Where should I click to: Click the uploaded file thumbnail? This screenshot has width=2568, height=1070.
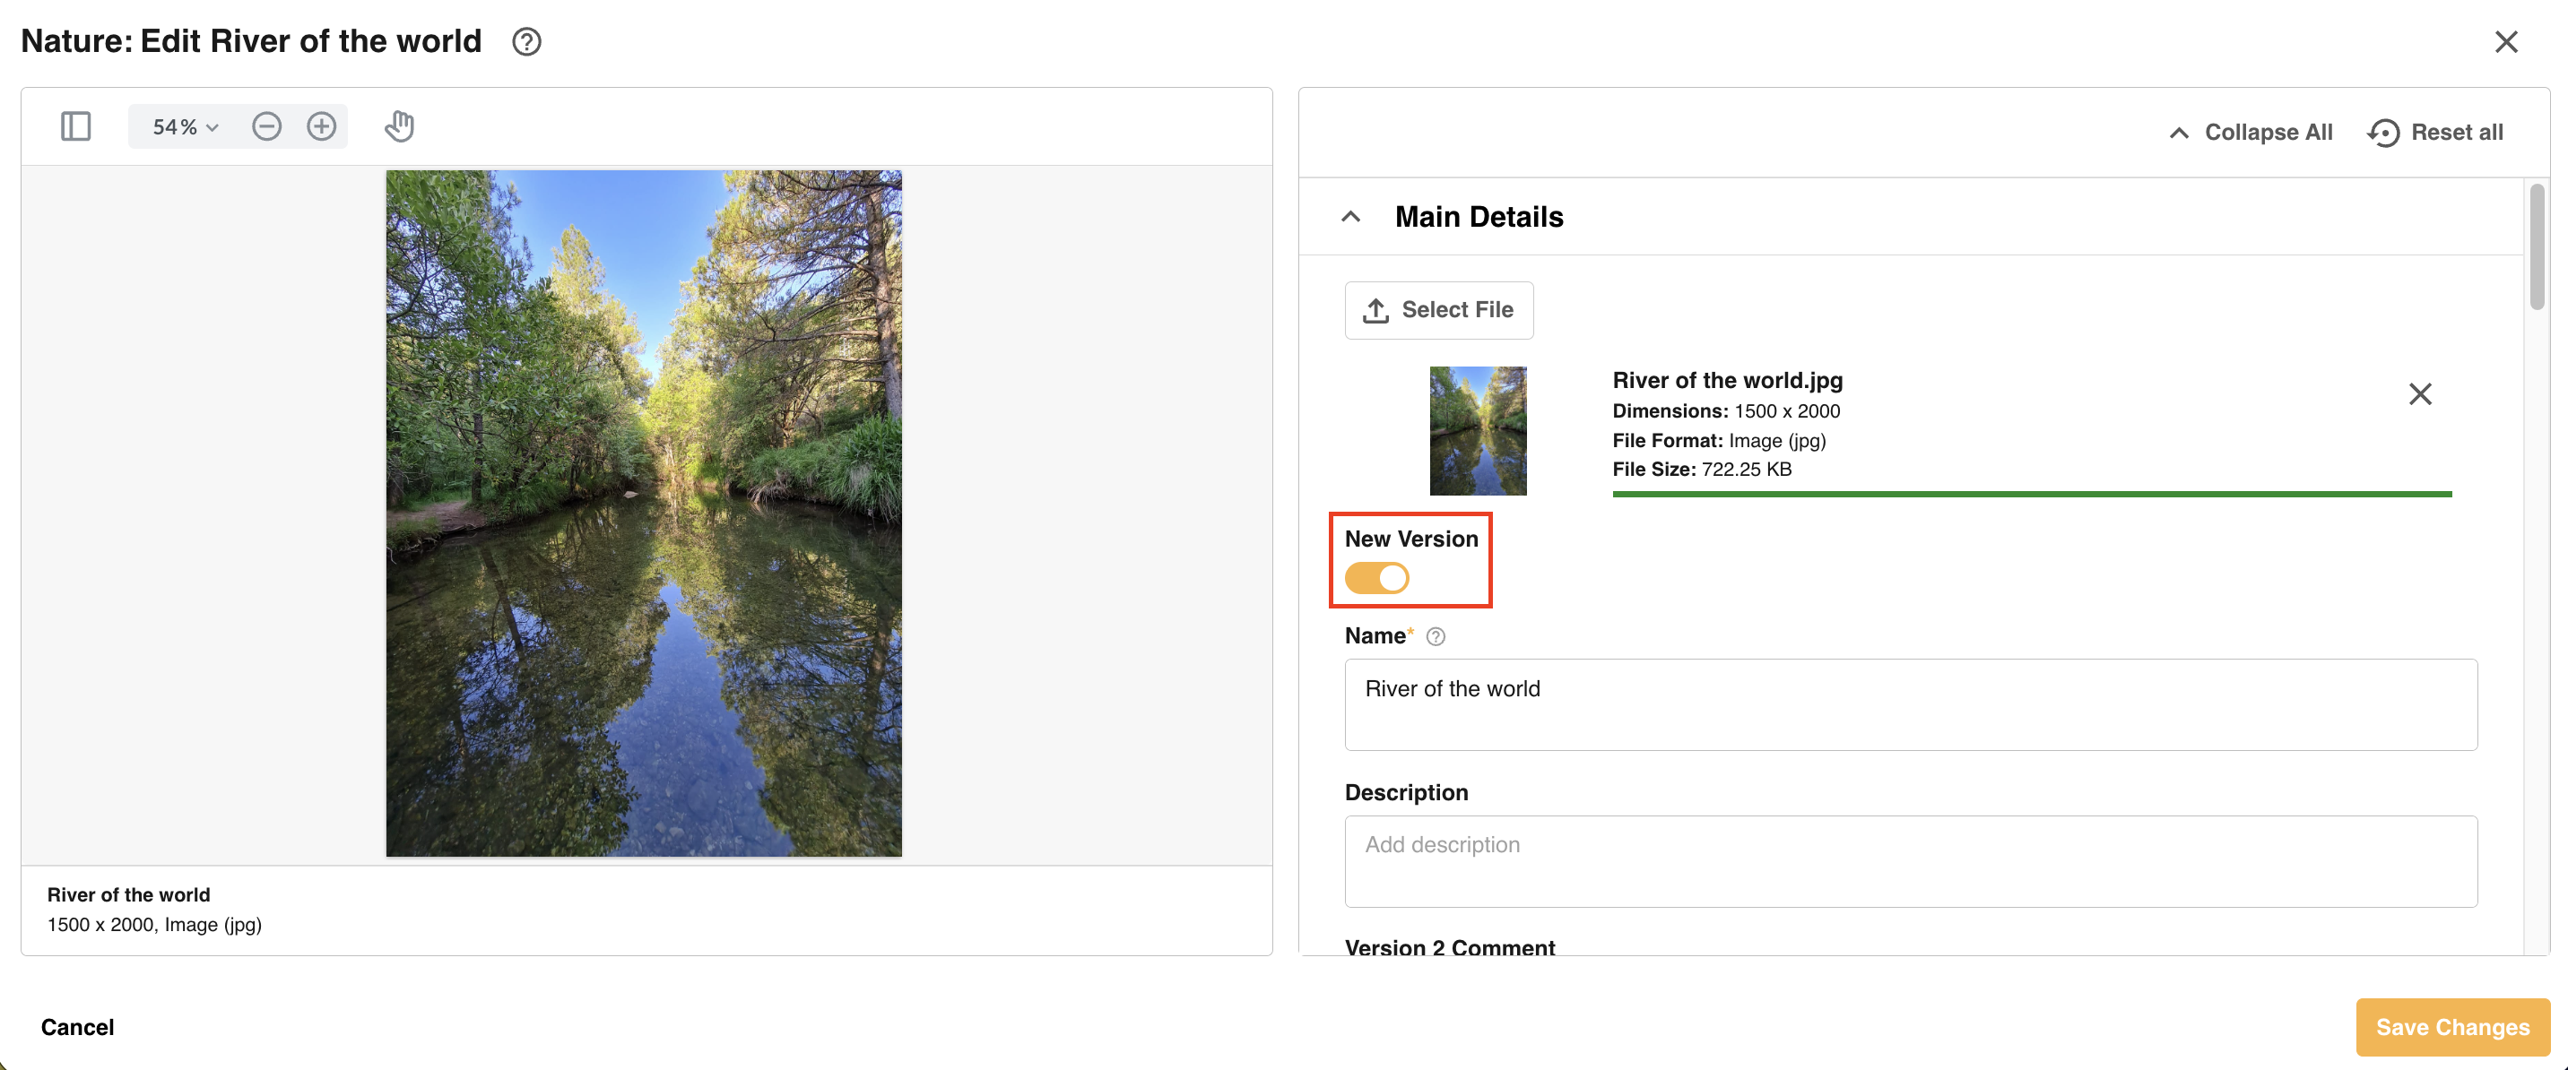[1478, 430]
